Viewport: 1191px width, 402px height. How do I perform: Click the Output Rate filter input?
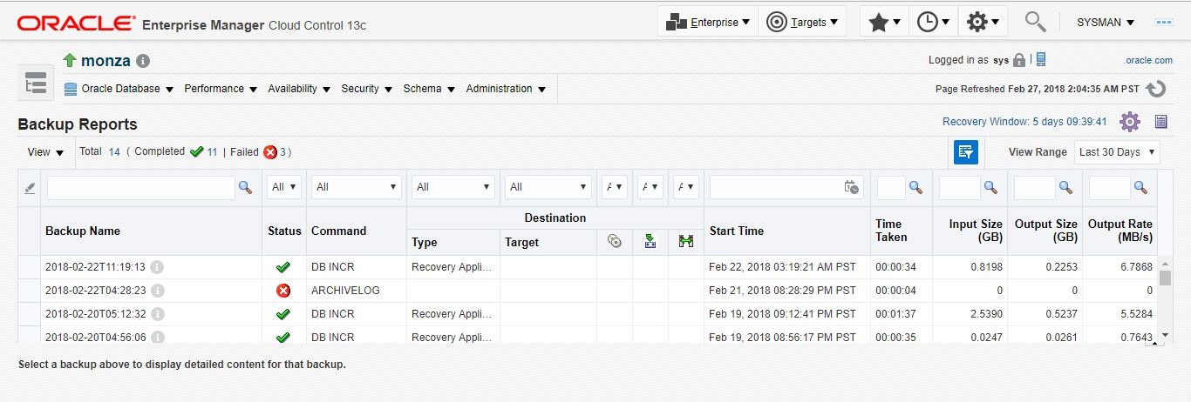click(x=1110, y=187)
